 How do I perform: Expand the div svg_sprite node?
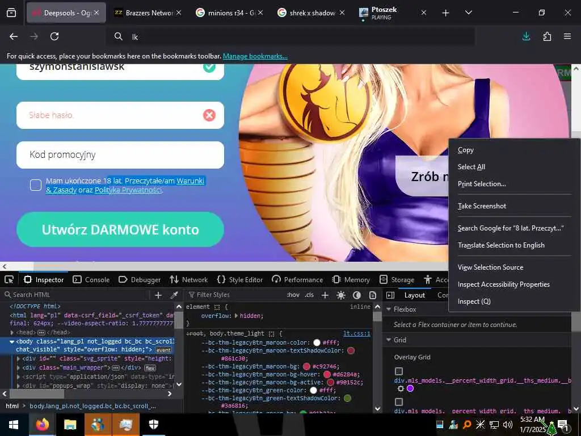tap(19, 359)
